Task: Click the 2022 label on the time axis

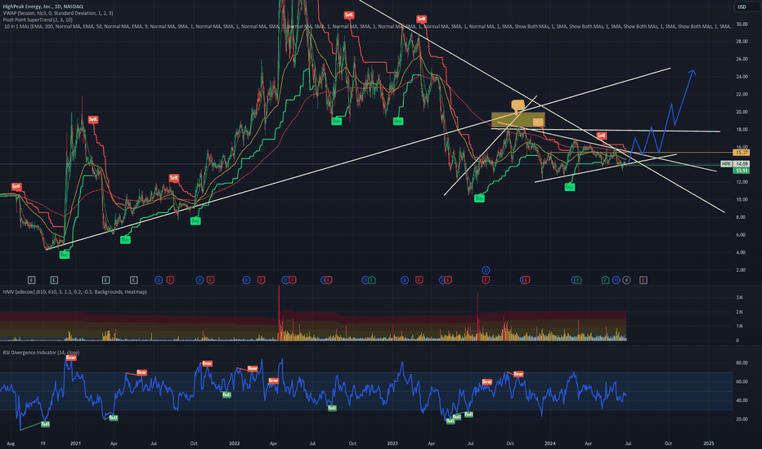Action: (234, 443)
